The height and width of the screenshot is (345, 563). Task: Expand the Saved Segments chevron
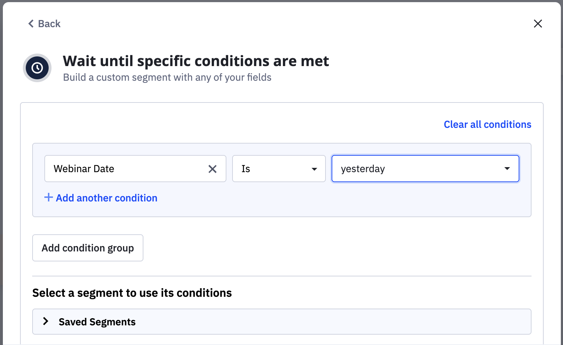pyautogui.click(x=46, y=321)
